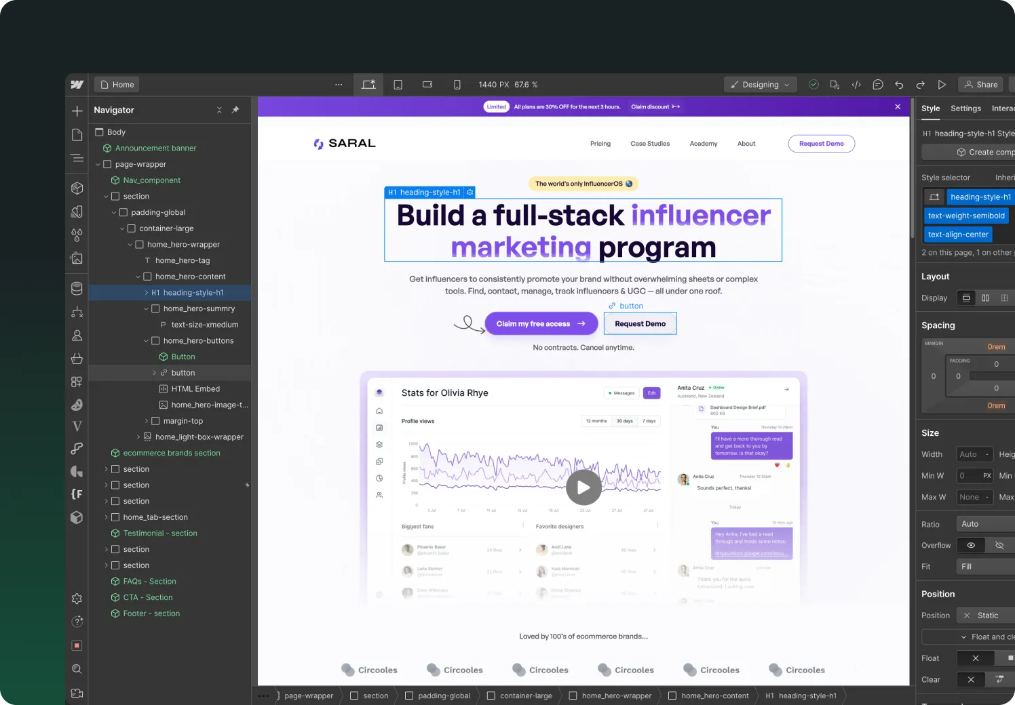The height and width of the screenshot is (705, 1015).
Task: Switch to mobile portrait breakpoint
Action: click(x=457, y=85)
